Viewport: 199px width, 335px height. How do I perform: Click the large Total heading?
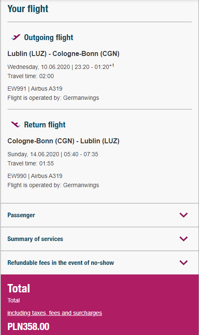click(19, 288)
